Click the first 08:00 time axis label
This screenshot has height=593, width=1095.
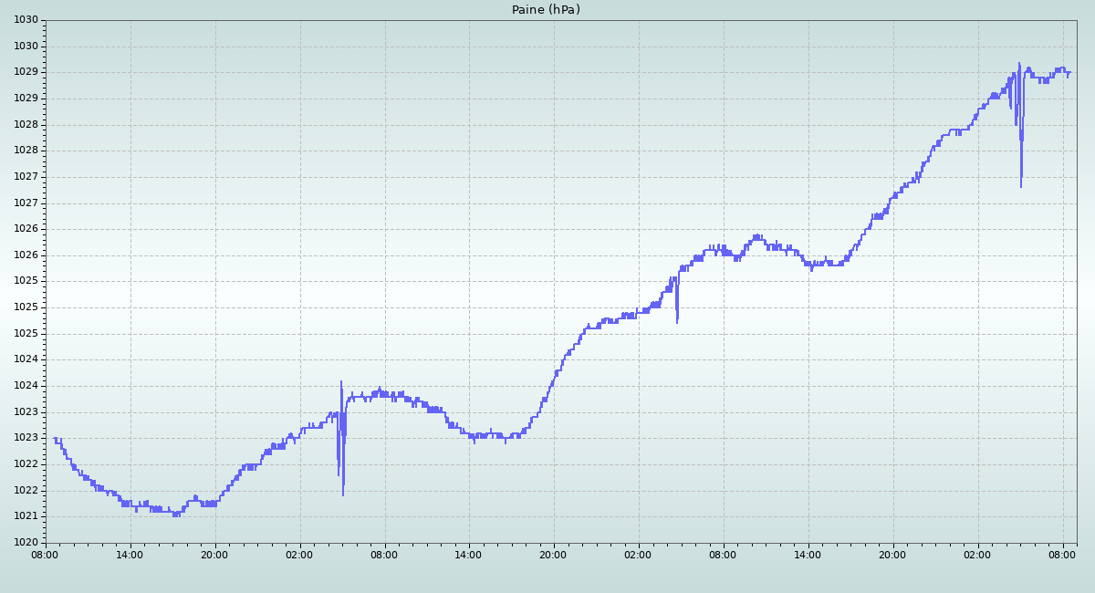46,554
